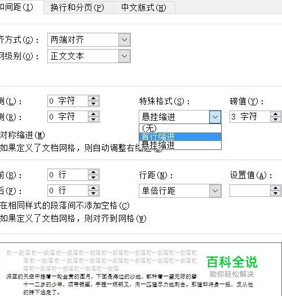Increase the 磅值(Y) value with up arrow
This screenshot has height=296, width=282.
tap(275, 114)
